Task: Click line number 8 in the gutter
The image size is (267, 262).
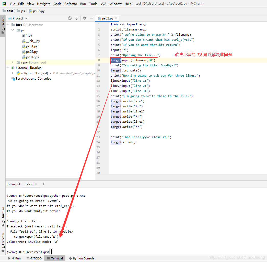Action: 99,60
